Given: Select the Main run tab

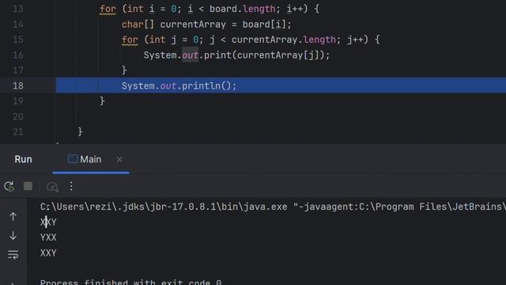Looking at the screenshot, I should [x=85, y=159].
